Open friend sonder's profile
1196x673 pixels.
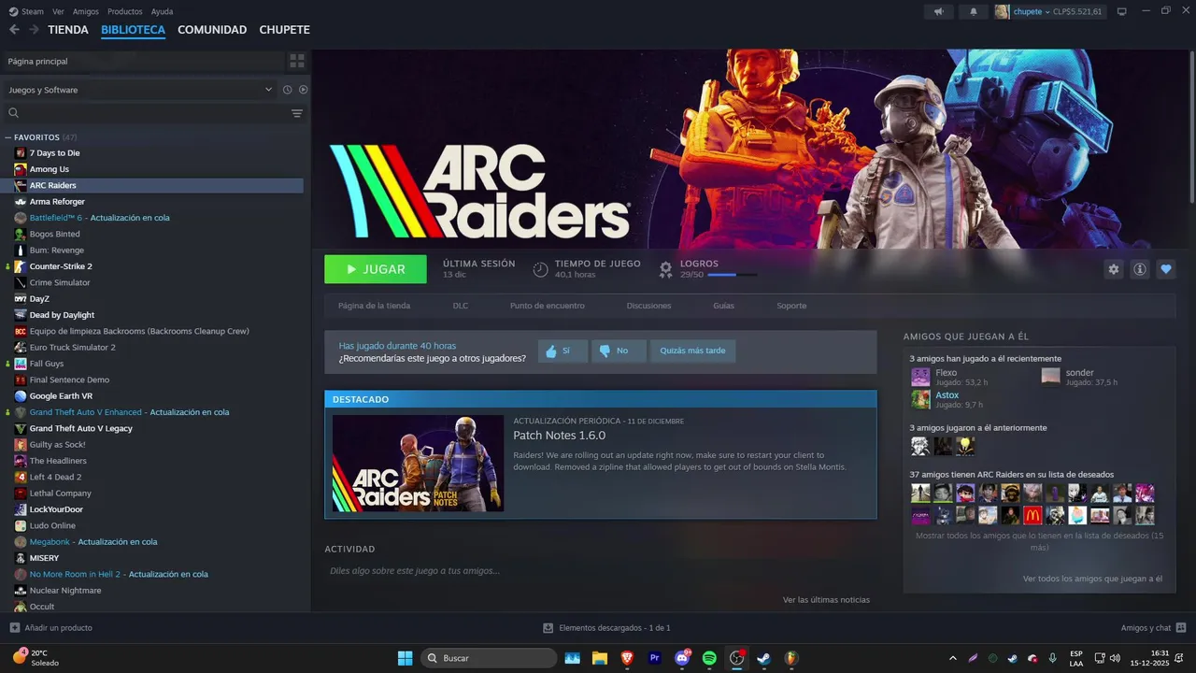tap(1079, 373)
